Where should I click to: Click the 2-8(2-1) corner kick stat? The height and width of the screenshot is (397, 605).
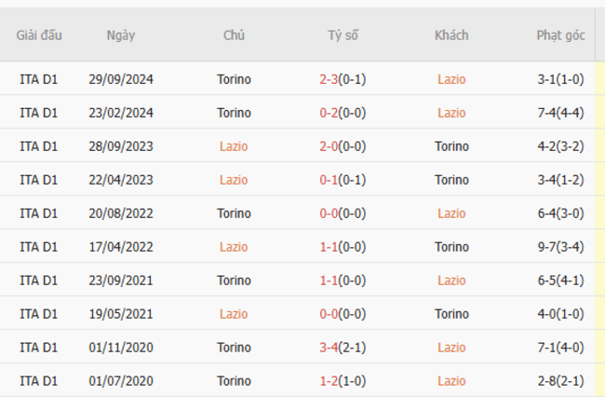click(560, 381)
